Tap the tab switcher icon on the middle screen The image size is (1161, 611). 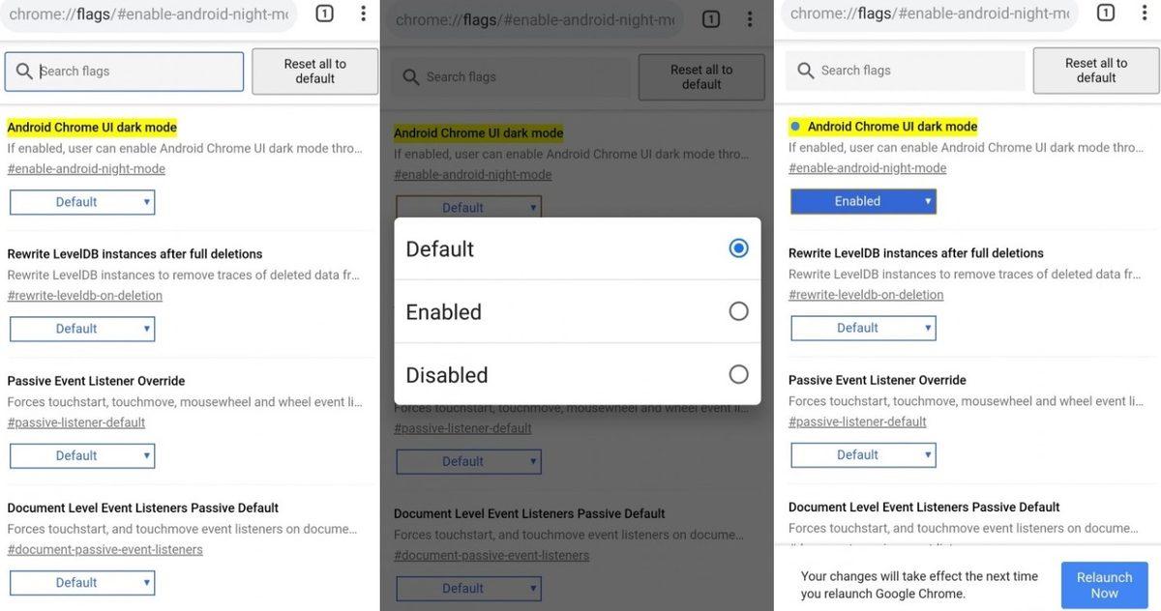pyautogui.click(x=711, y=18)
